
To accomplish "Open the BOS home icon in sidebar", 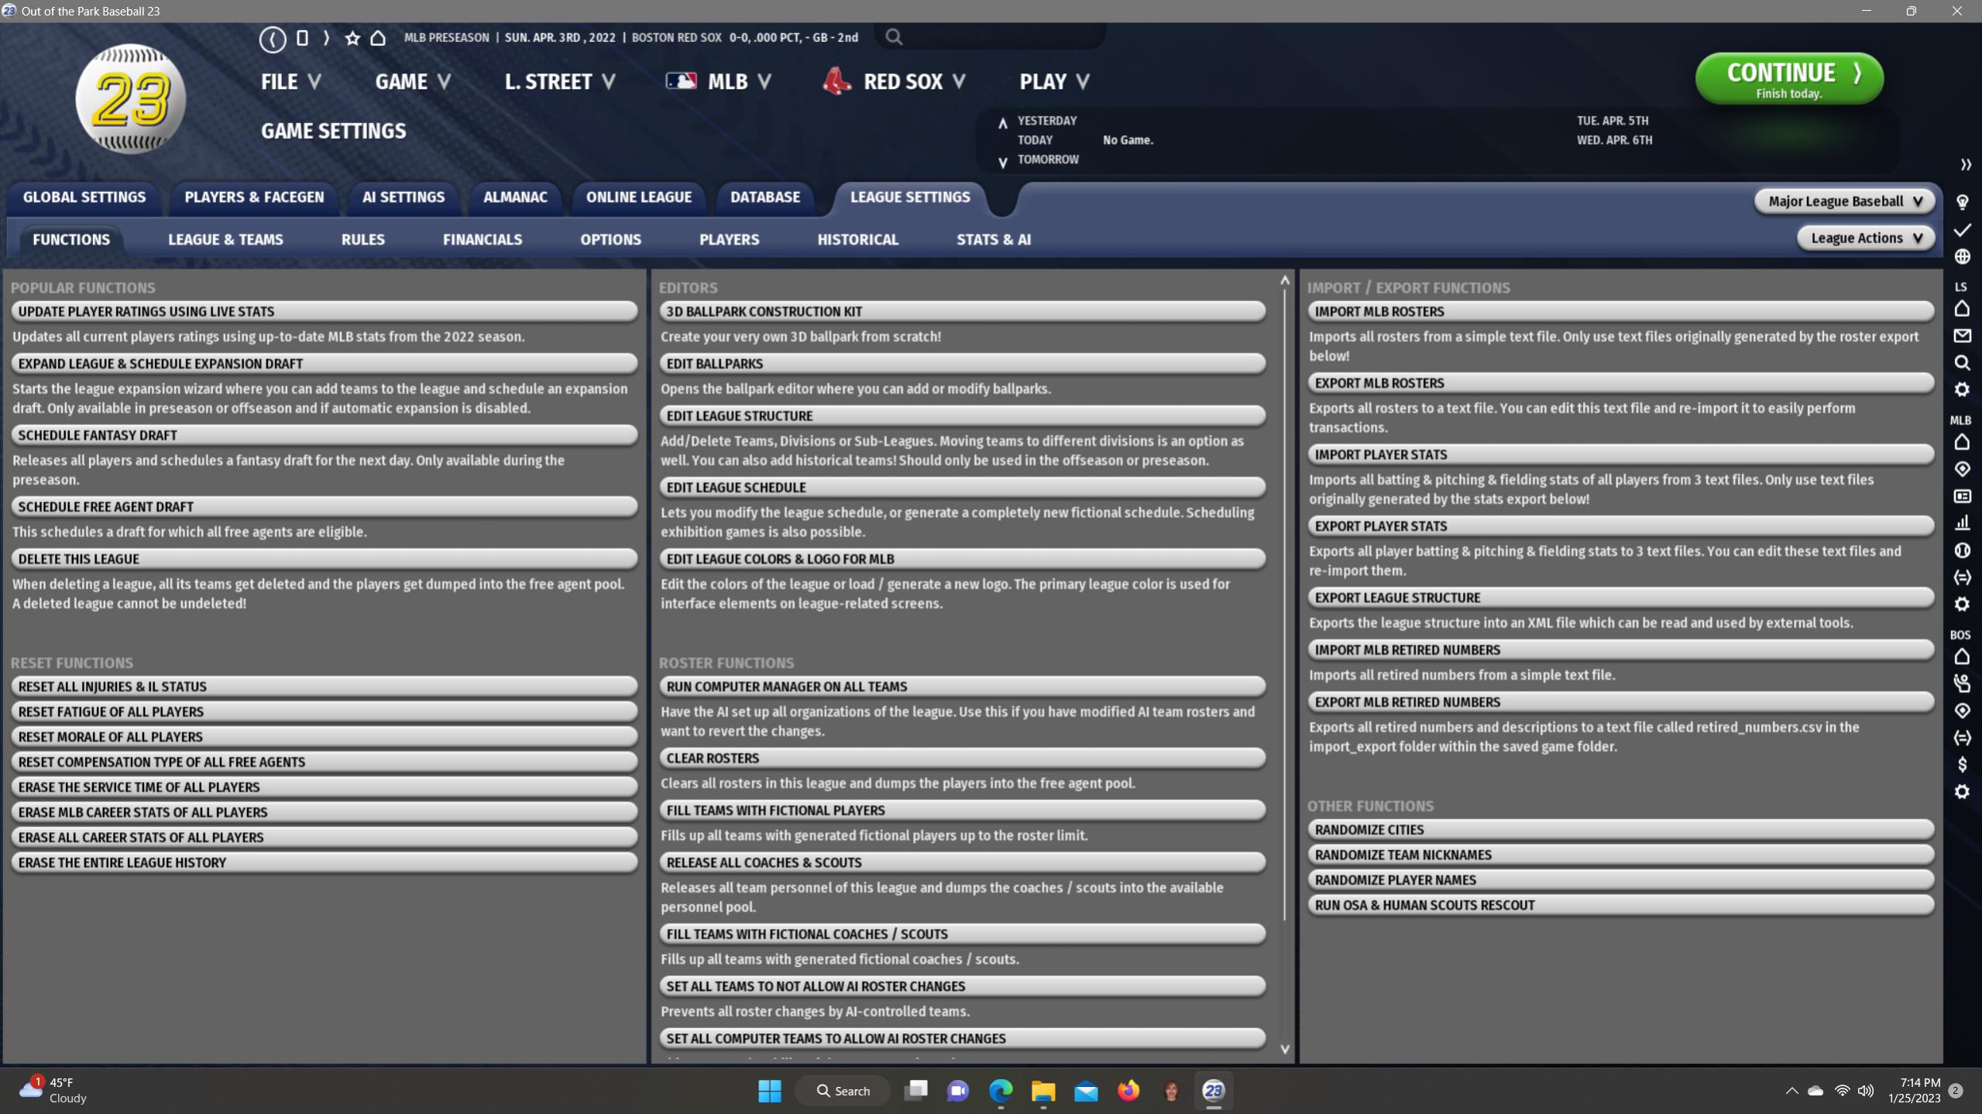I will 1962,657.
